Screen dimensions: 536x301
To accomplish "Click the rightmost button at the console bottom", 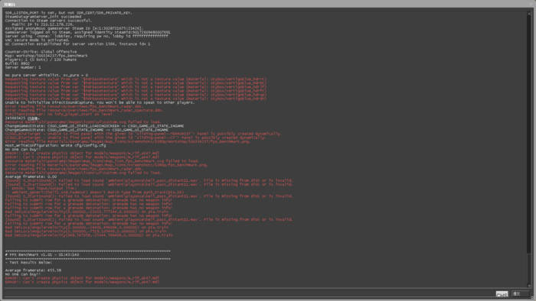I will click(x=520, y=294).
